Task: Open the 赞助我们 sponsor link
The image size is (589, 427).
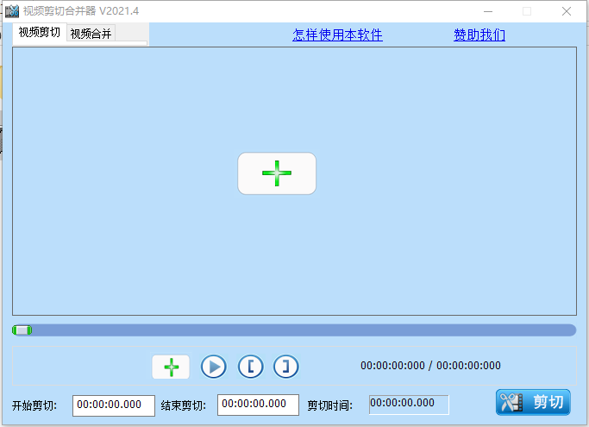Action: 479,35
